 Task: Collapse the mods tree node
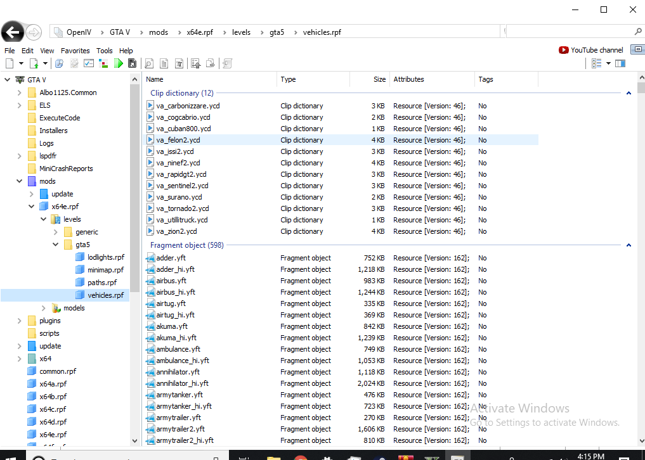[20, 181]
